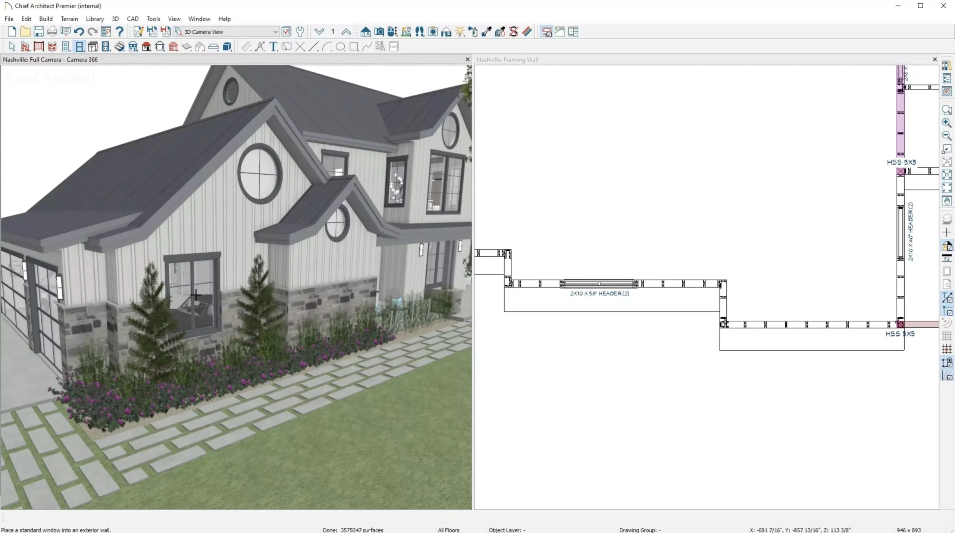Zoom out using the minus magnifier
This screenshot has width=955, height=533.
[947, 136]
